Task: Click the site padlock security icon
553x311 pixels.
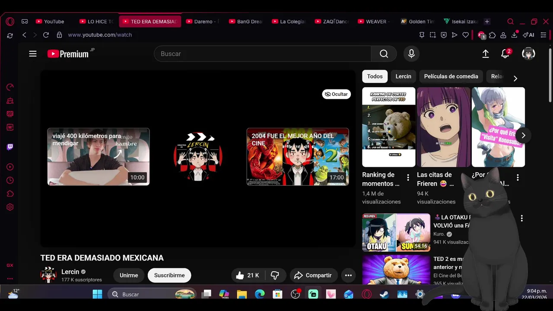Action: [59, 35]
